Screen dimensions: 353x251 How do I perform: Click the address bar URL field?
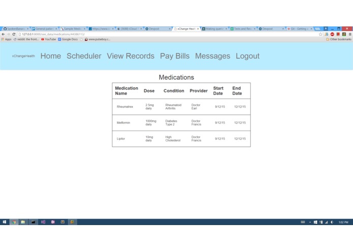[168, 34]
